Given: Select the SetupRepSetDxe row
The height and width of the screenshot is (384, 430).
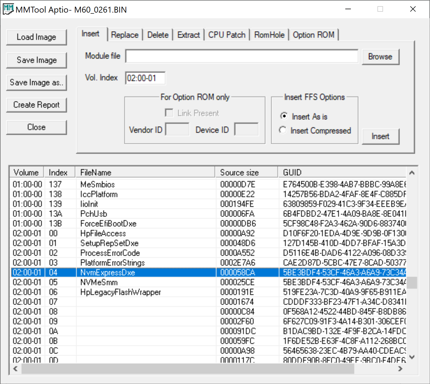Looking at the screenshot, I should click(x=208, y=243).
